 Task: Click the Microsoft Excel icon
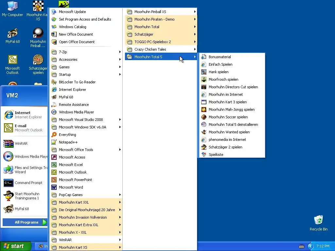click(54, 165)
